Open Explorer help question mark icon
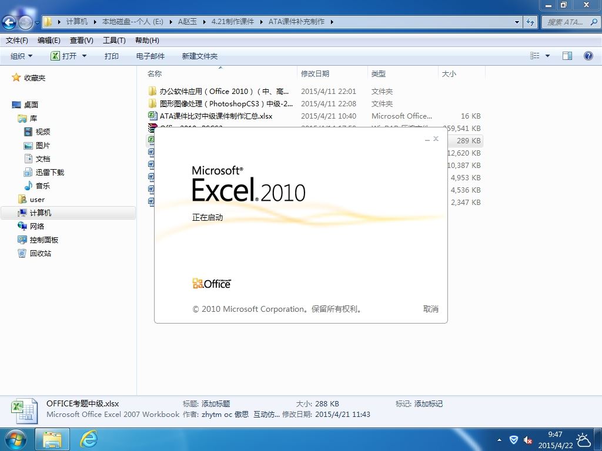Screen dimensions: 602x451 pos(588,56)
